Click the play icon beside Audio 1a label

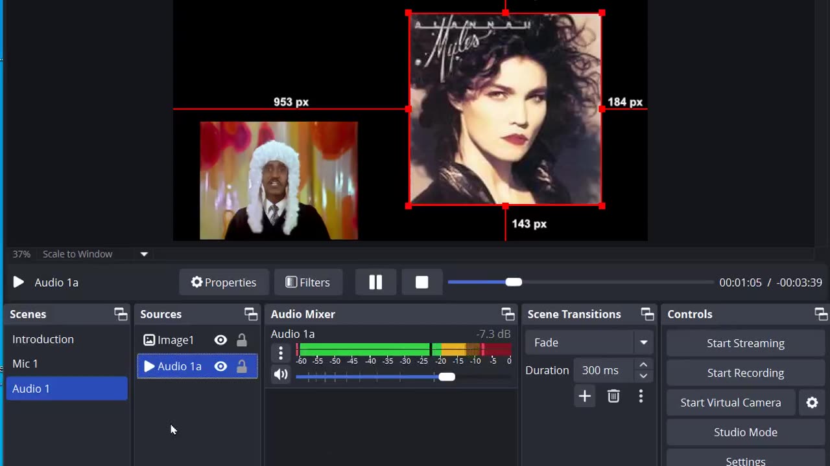tap(18, 282)
